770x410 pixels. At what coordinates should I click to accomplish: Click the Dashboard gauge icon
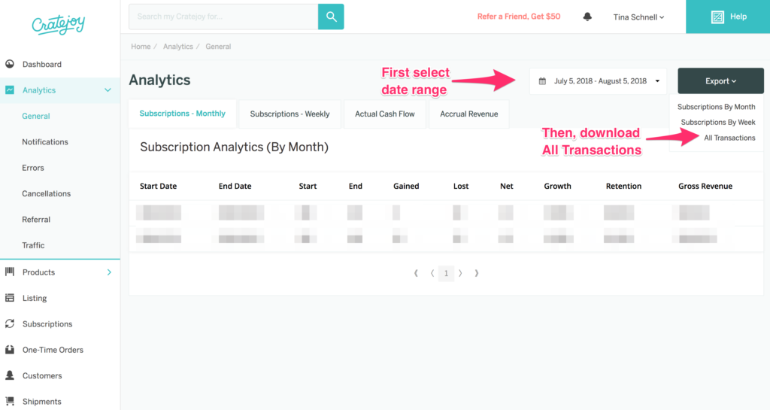(10, 64)
